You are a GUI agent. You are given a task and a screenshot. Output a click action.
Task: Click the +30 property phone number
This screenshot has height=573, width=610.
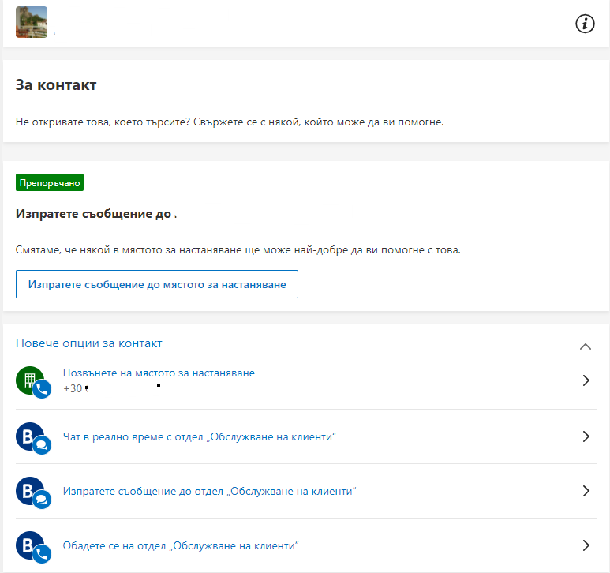(x=73, y=388)
